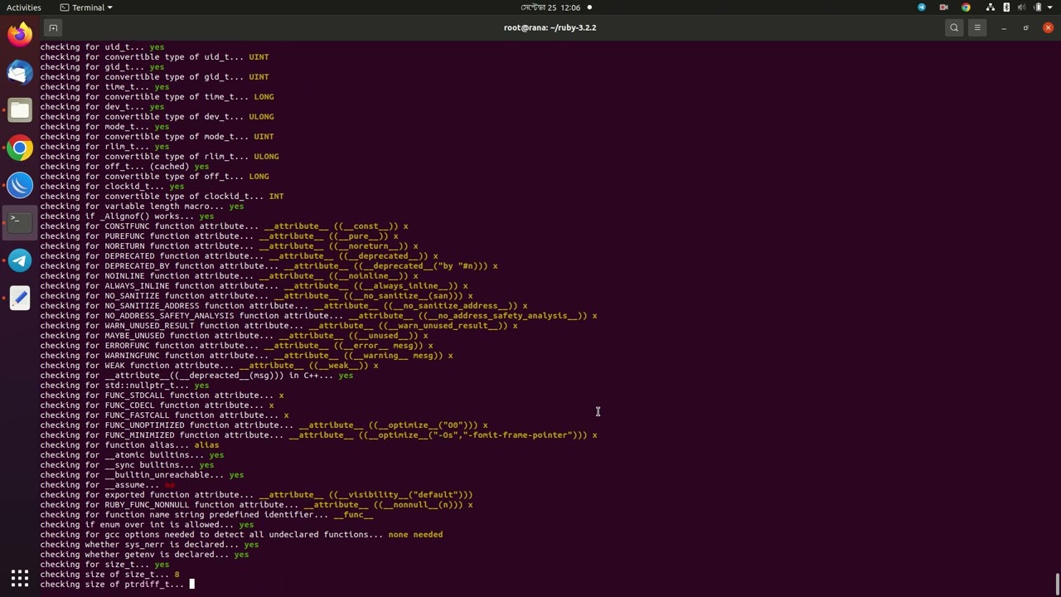Click the battery status icon
This screenshot has width=1061, height=597.
pos(1037,7)
